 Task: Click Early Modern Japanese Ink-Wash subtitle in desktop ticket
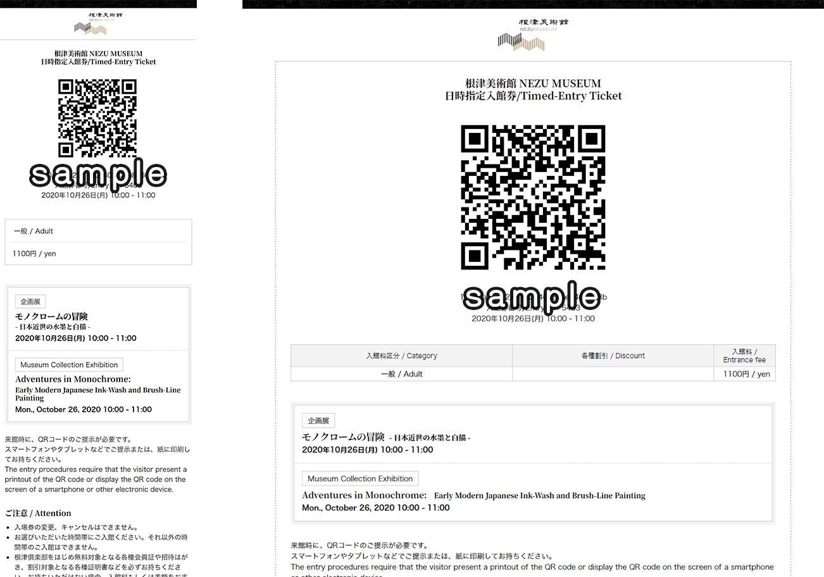pos(540,496)
